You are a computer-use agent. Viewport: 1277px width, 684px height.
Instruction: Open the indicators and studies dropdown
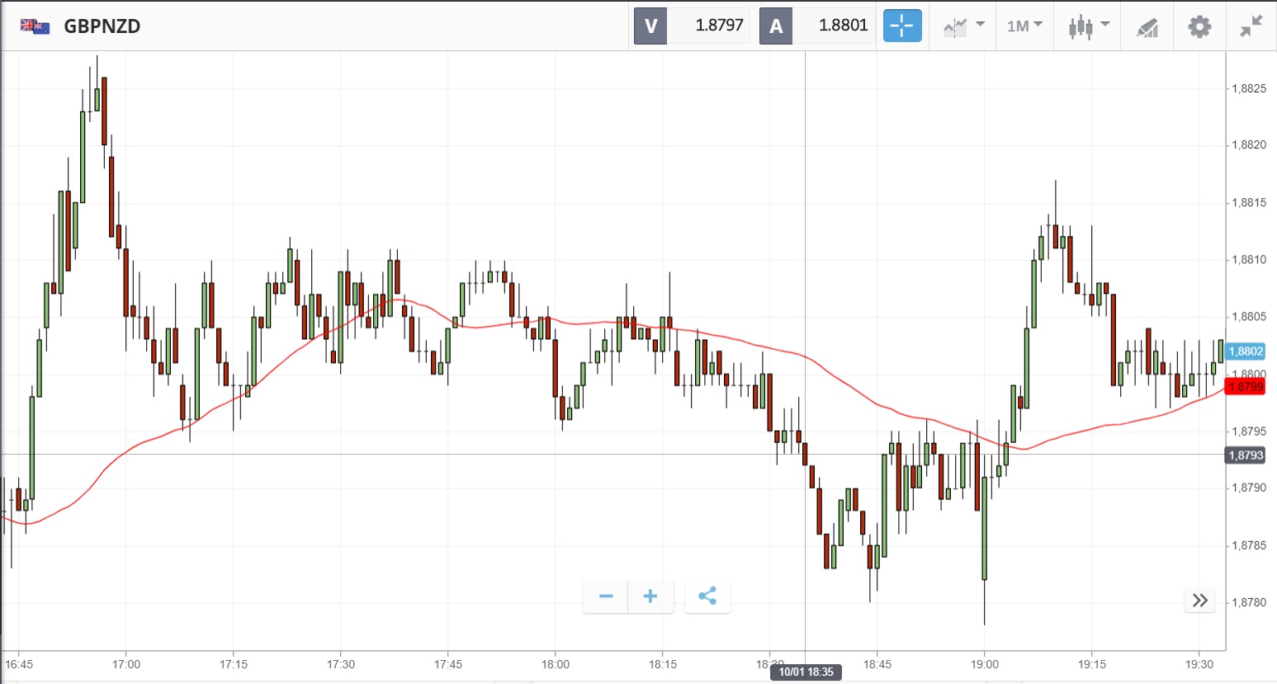964,26
